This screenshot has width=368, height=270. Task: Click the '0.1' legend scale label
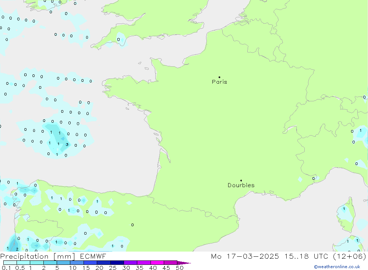click(6, 268)
